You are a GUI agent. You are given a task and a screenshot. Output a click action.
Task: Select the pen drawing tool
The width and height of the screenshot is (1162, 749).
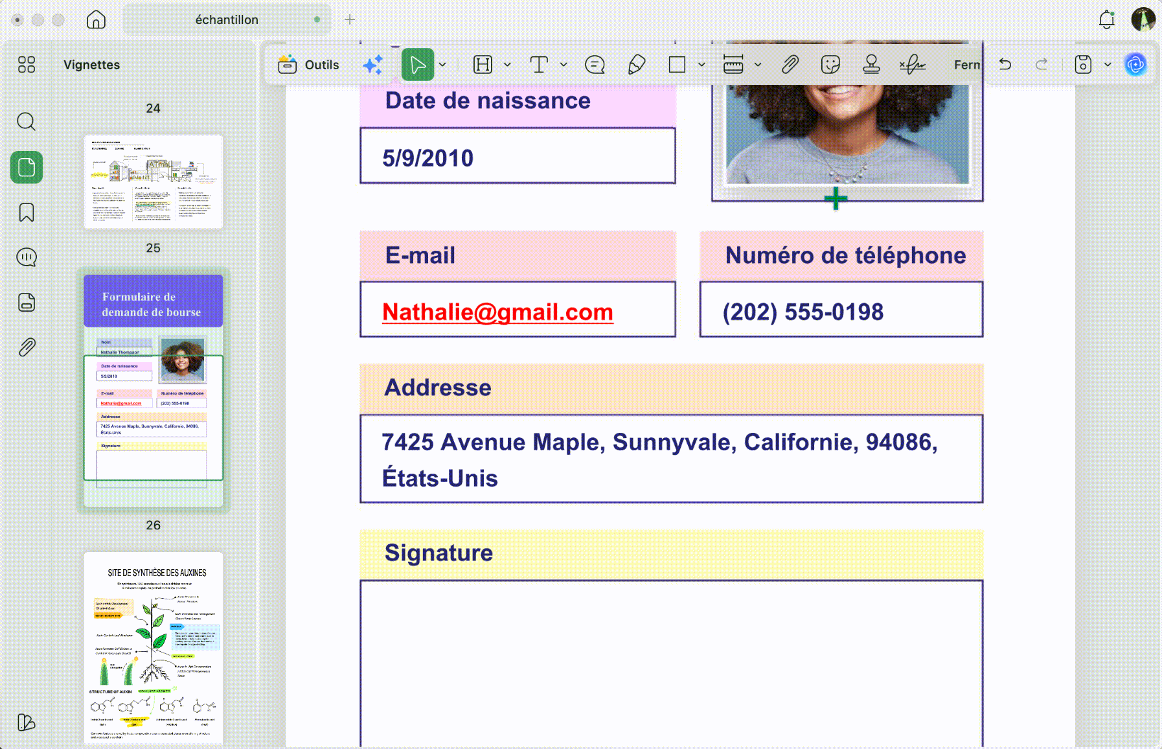pos(637,64)
